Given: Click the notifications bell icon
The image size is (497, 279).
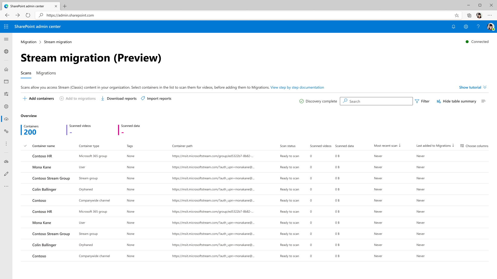Looking at the screenshot, I should (454, 26).
